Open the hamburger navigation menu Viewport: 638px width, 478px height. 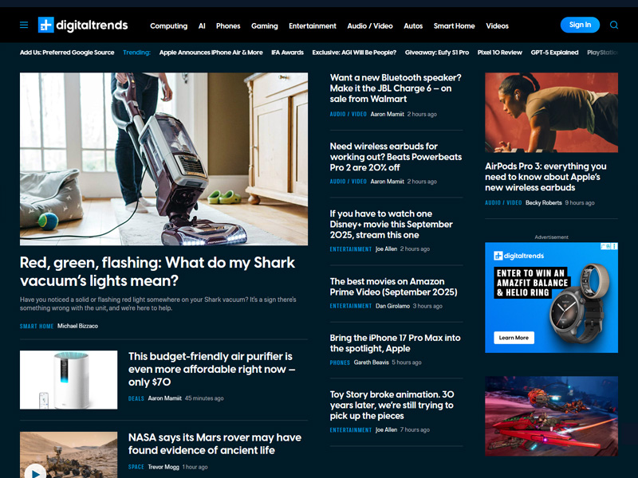(x=22, y=25)
